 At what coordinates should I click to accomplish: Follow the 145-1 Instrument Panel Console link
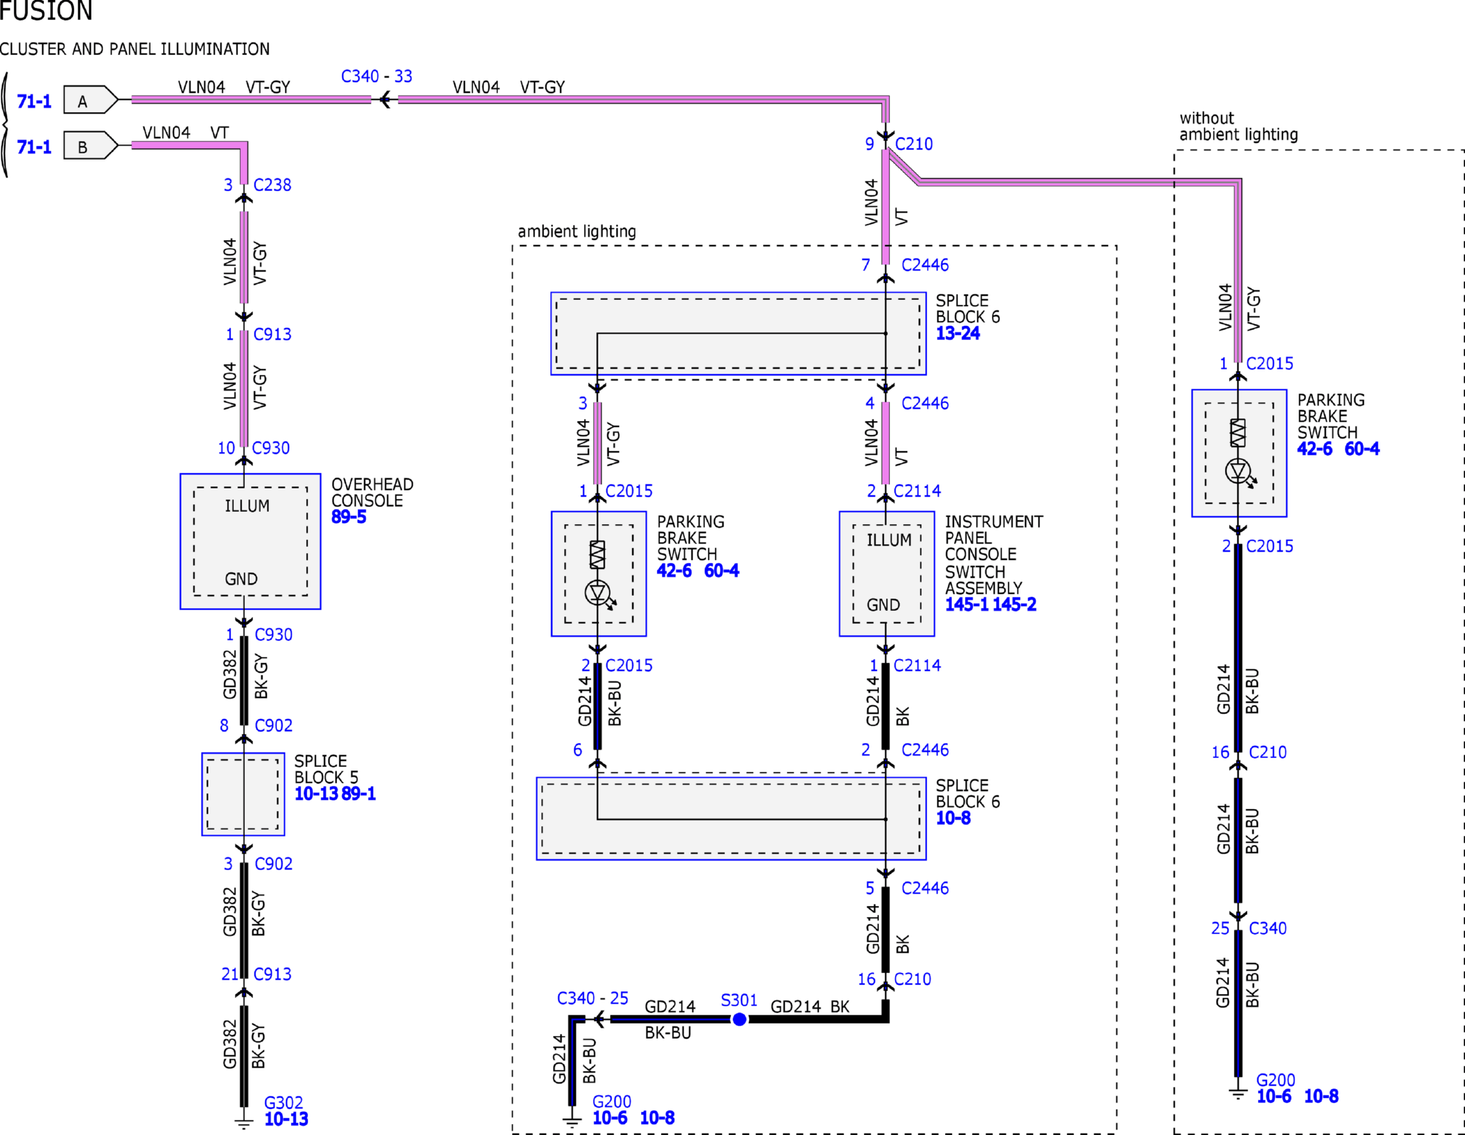point(967,604)
